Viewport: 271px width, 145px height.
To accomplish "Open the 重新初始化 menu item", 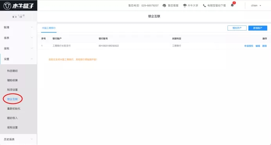I will click(14, 109).
